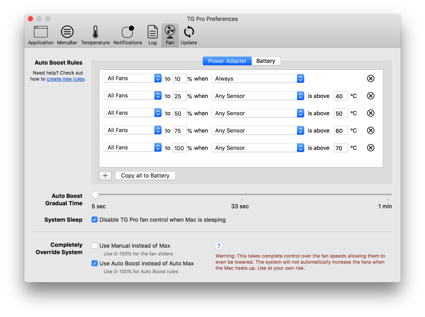Open the Temperature preferences pane
The image size is (425, 317).
[95, 36]
